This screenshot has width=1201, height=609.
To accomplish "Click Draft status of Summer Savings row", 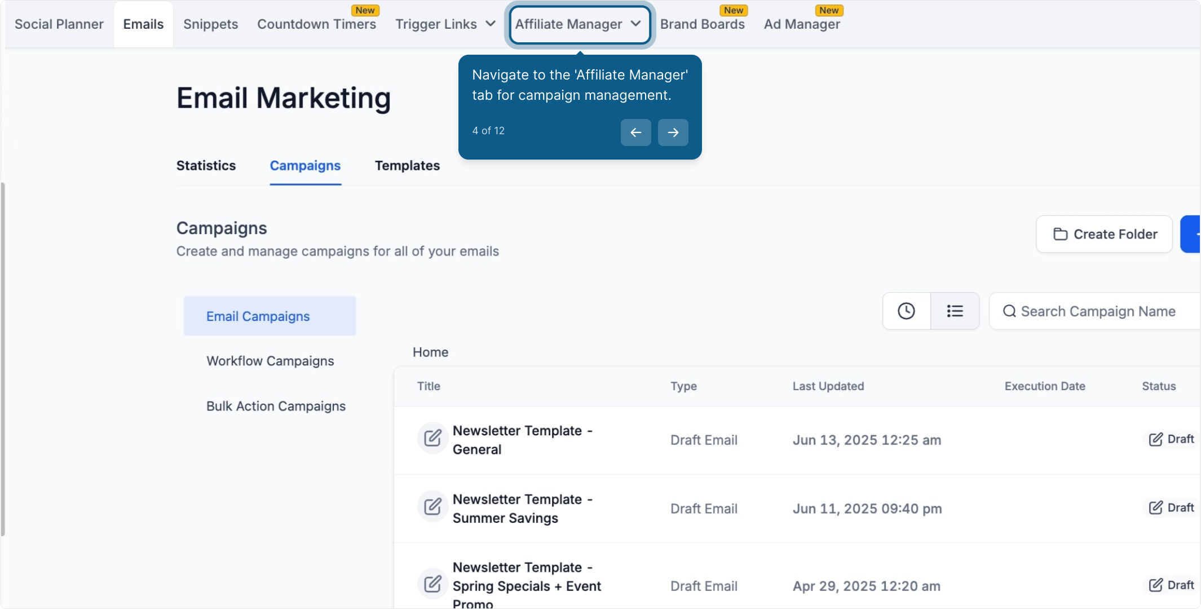I will pyautogui.click(x=1172, y=508).
